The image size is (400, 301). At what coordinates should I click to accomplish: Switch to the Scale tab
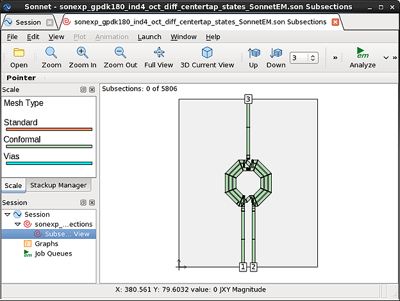pyautogui.click(x=13, y=185)
